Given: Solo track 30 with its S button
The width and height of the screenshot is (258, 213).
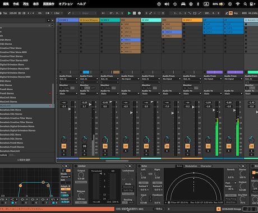Looking at the screenshot, I should (x=187, y=151).
